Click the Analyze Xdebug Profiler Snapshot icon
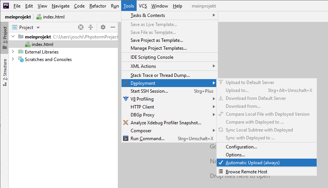 (x=126, y=123)
